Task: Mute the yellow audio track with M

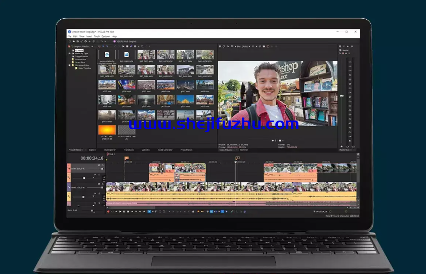Action: pyautogui.click(x=95, y=193)
